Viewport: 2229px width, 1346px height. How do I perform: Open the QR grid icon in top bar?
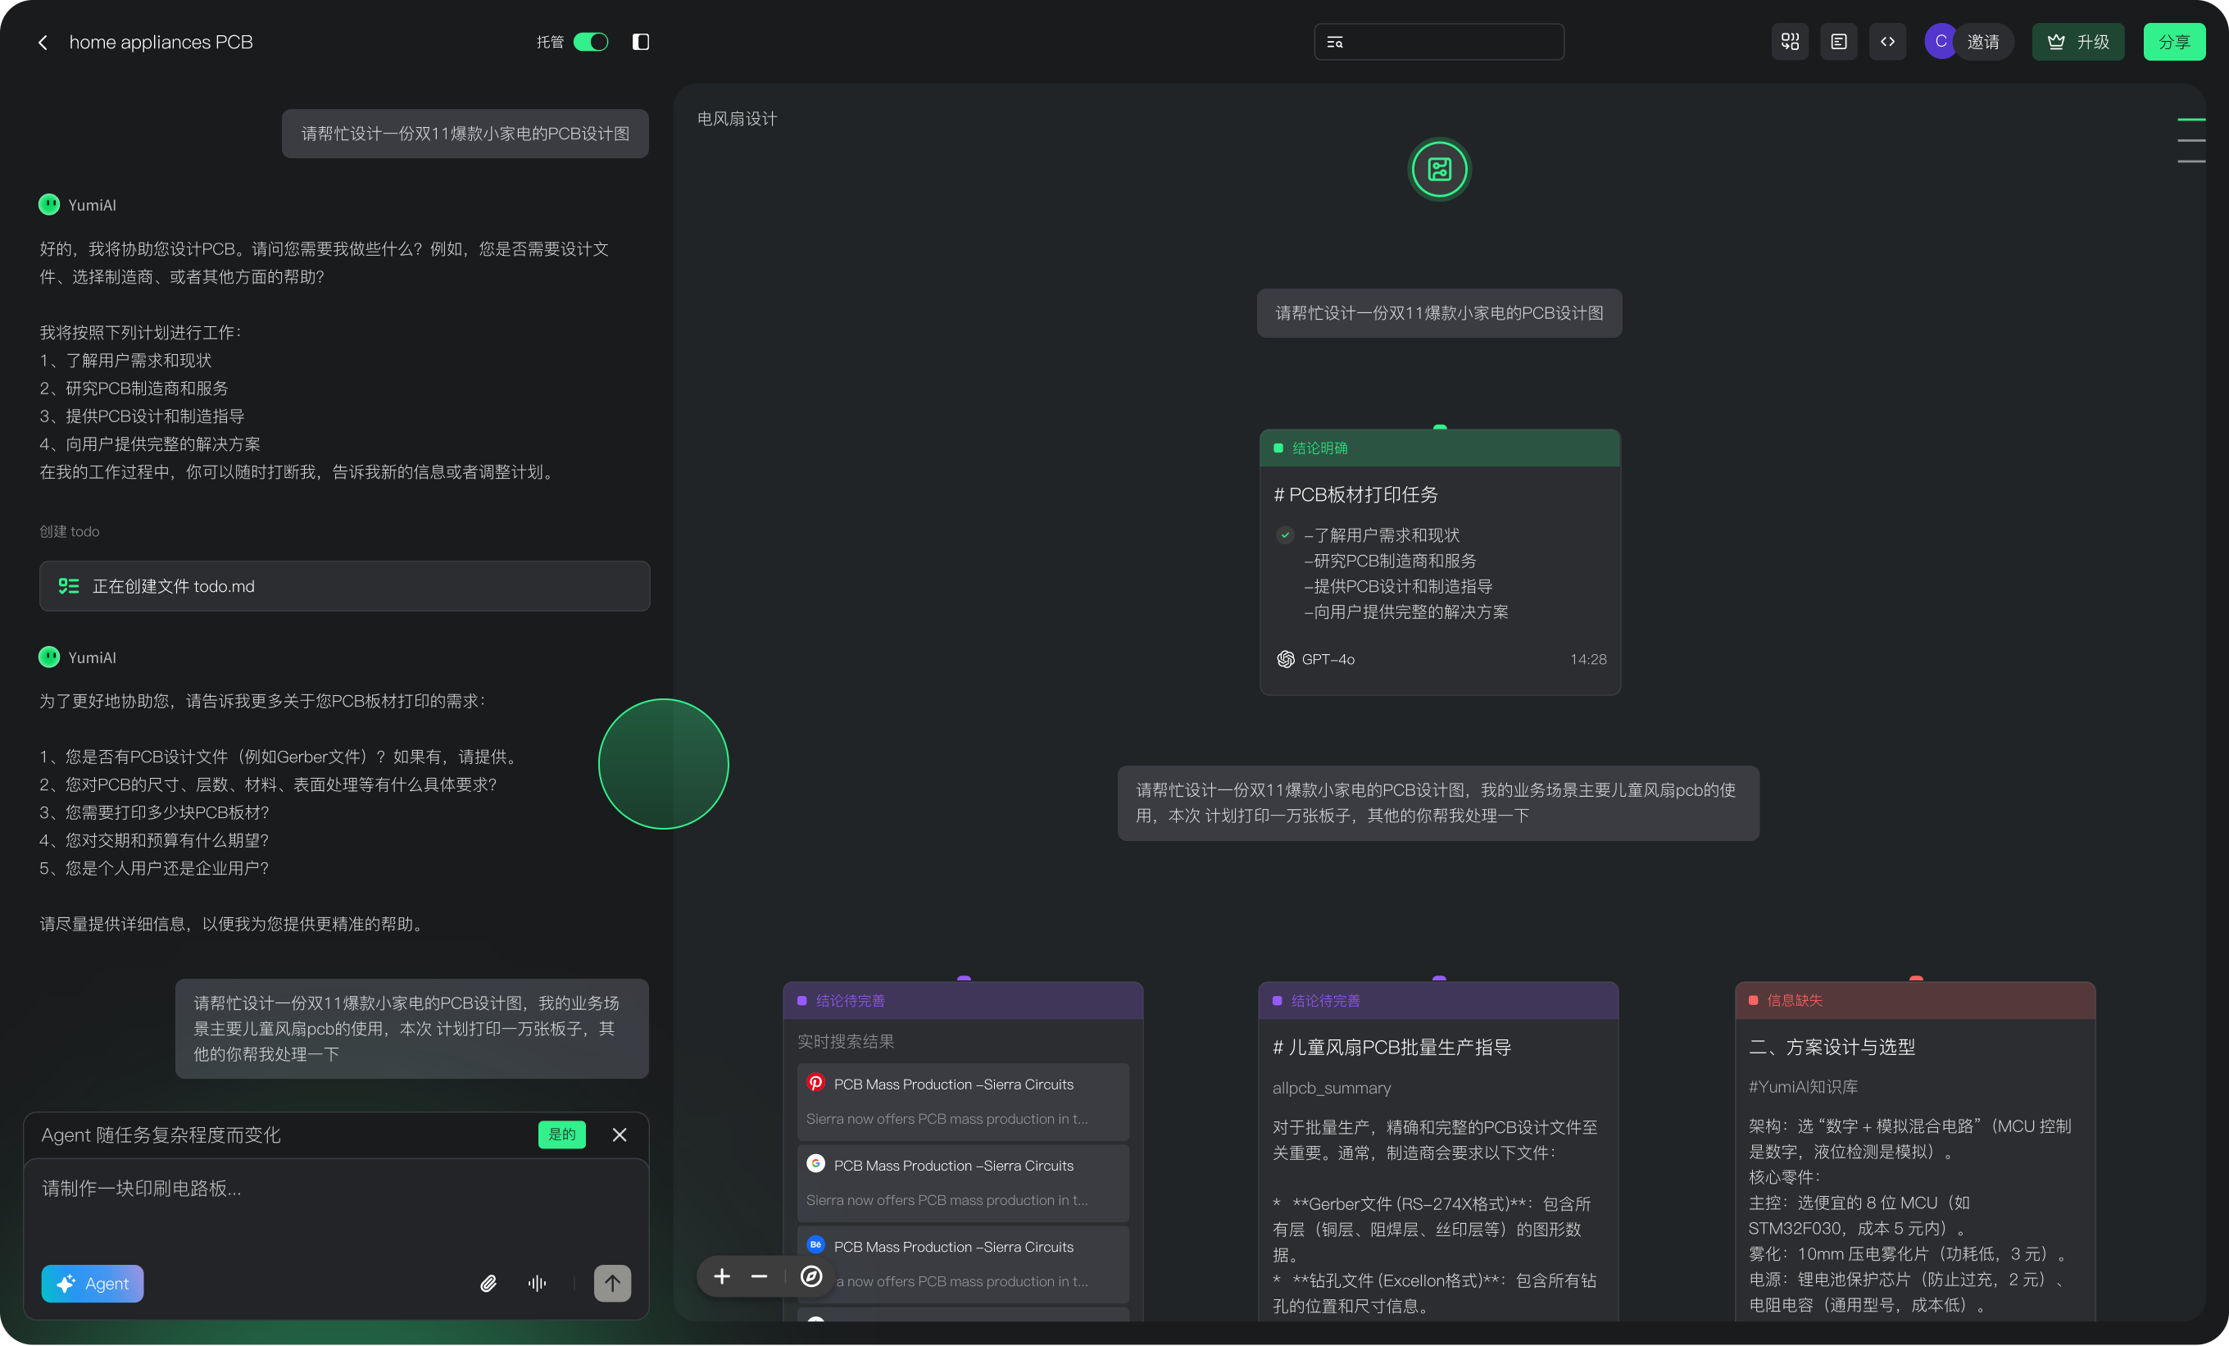[x=1790, y=43]
